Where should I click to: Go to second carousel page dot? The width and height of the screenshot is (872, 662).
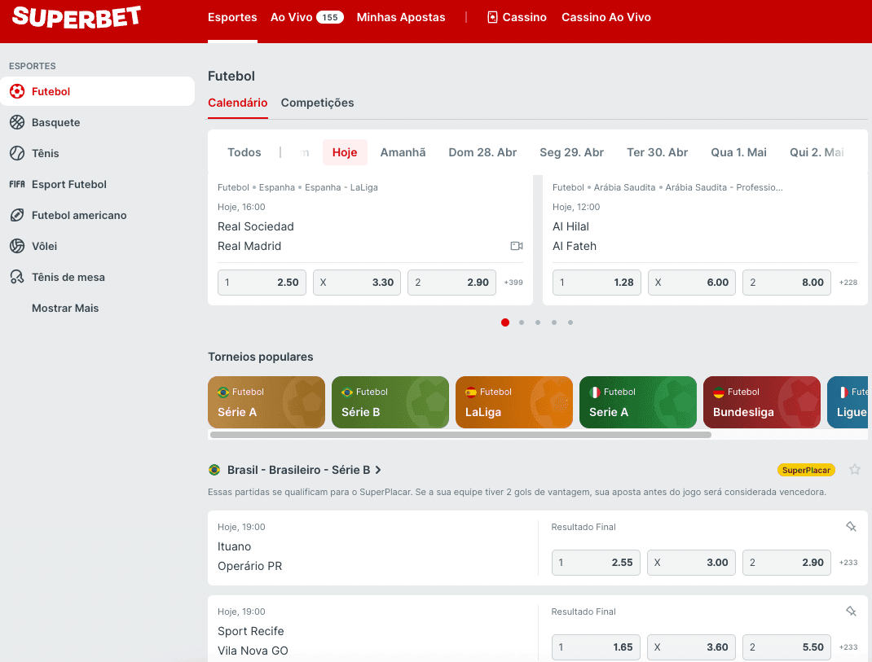coord(522,322)
